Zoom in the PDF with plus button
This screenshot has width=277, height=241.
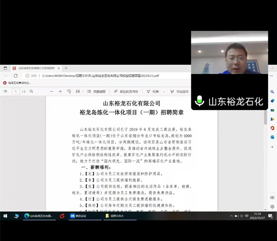pos(61,92)
